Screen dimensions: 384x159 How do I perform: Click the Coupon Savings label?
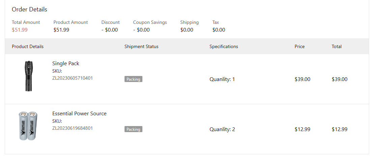(x=150, y=23)
